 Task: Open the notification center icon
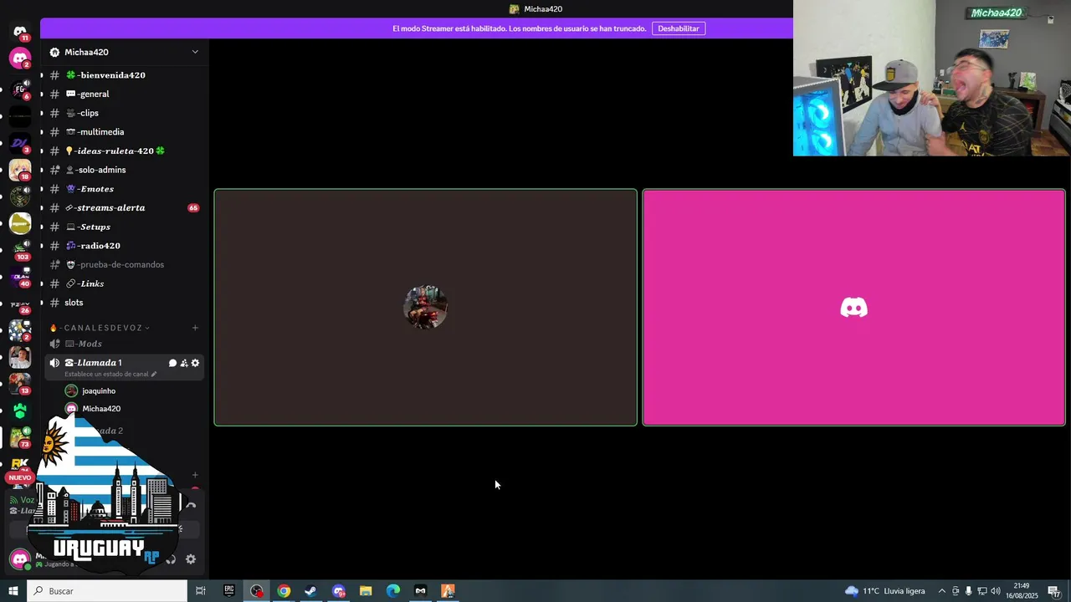coord(1054,591)
